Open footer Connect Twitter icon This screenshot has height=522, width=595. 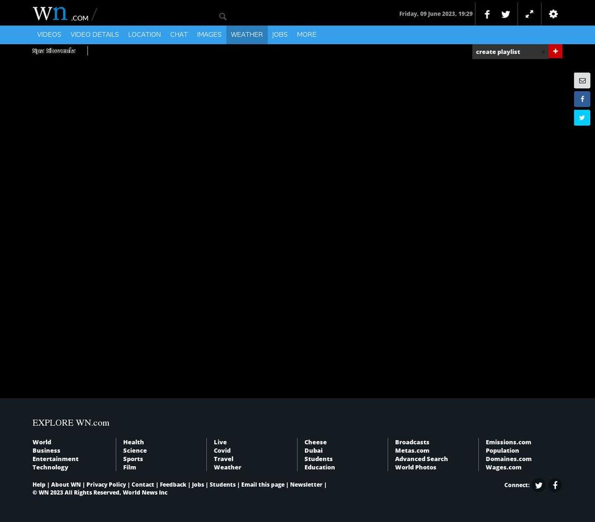[x=539, y=485]
